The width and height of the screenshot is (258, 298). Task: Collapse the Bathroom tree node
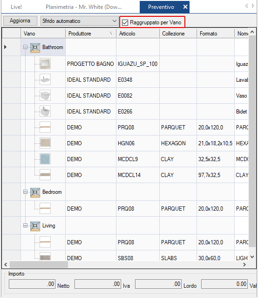point(25,47)
